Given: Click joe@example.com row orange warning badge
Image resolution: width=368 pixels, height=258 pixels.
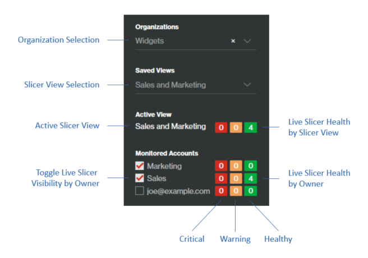Looking at the screenshot, I should click(236, 191).
